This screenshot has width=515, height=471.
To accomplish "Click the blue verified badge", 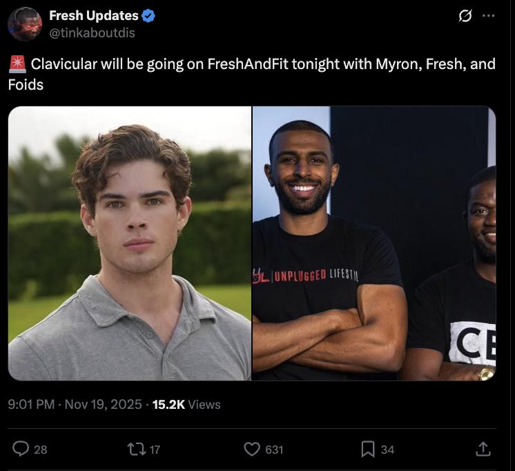I will coord(148,16).
